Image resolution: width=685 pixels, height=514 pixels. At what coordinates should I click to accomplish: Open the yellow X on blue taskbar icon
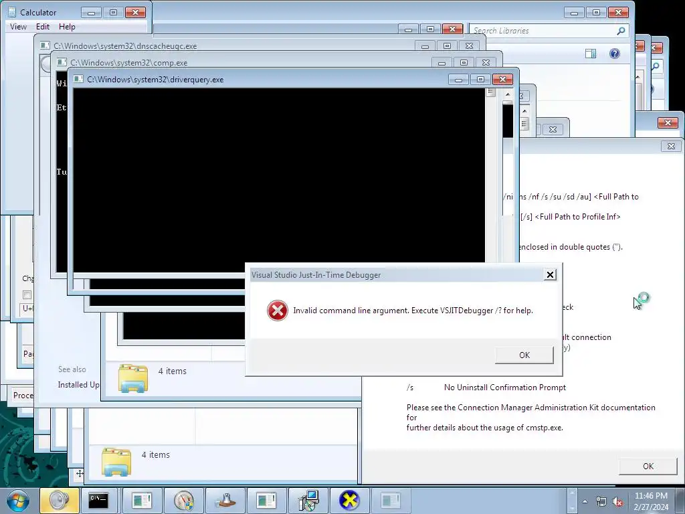[349, 501]
